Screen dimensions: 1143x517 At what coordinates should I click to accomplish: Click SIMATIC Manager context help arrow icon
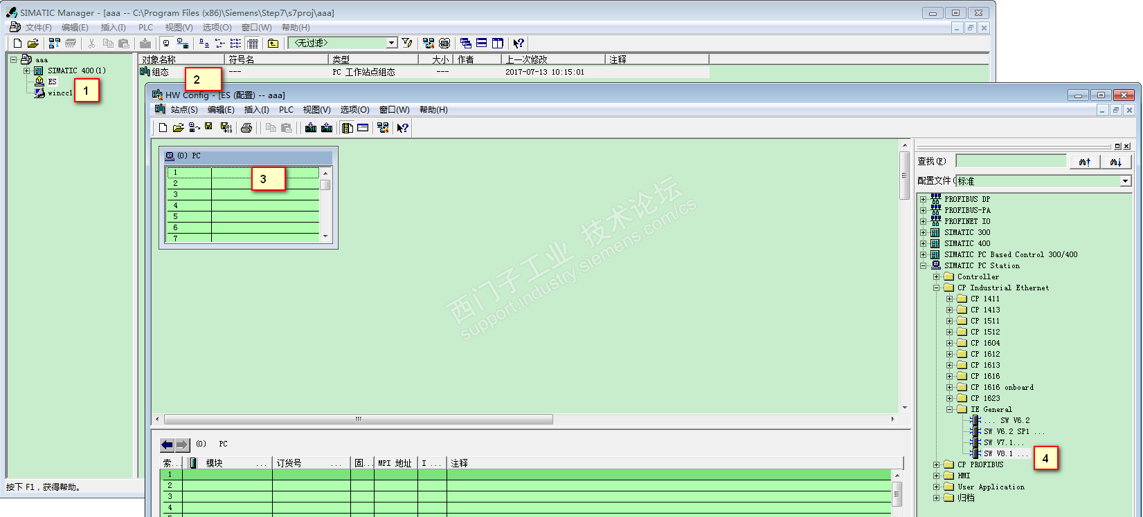coord(519,43)
